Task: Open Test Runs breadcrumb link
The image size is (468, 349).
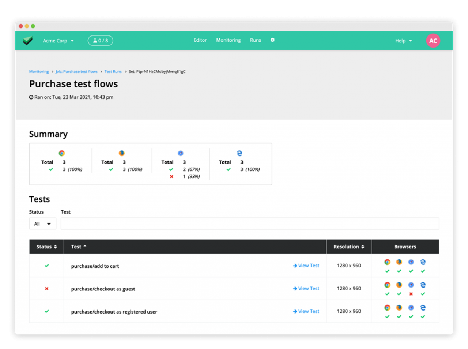Action: (113, 72)
